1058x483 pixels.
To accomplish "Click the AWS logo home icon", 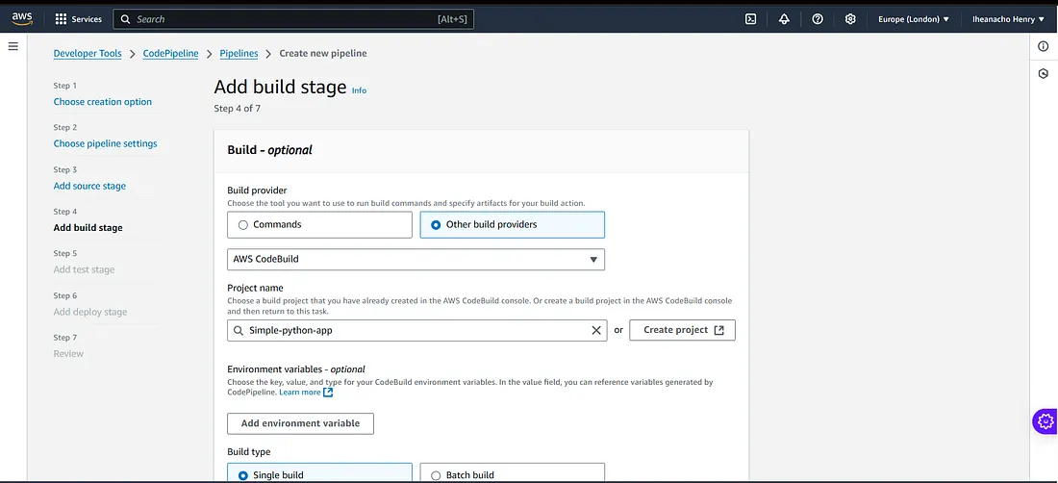I will pos(22,19).
